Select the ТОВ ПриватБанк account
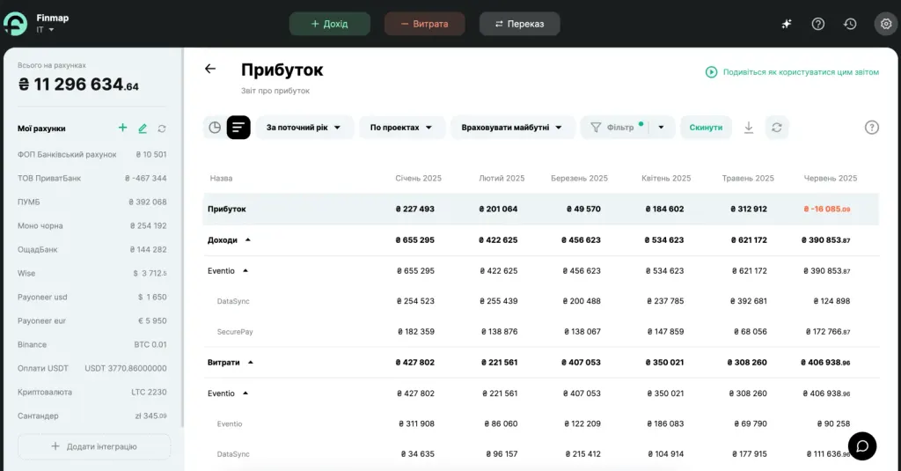The width and height of the screenshot is (901, 471). tap(92, 179)
